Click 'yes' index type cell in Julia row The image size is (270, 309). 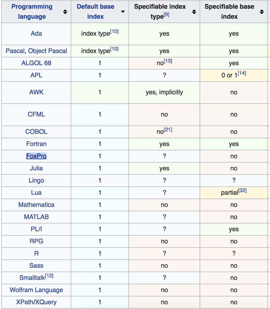(x=164, y=168)
